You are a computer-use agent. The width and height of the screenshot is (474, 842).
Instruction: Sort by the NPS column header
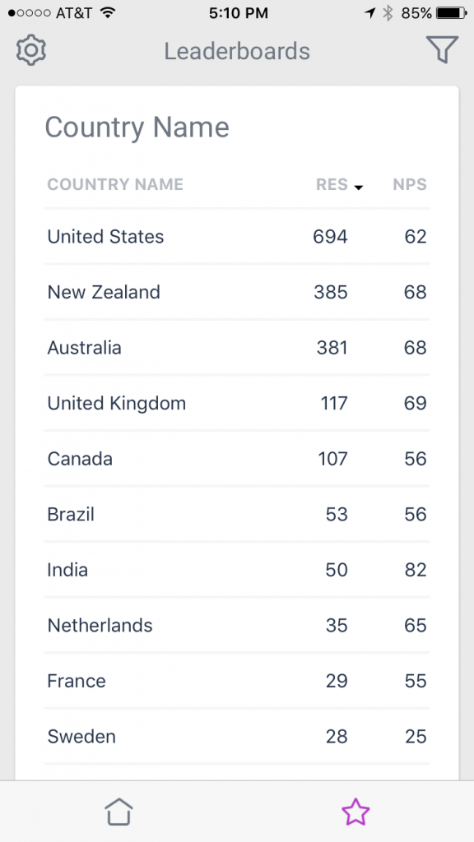pyautogui.click(x=410, y=184)
